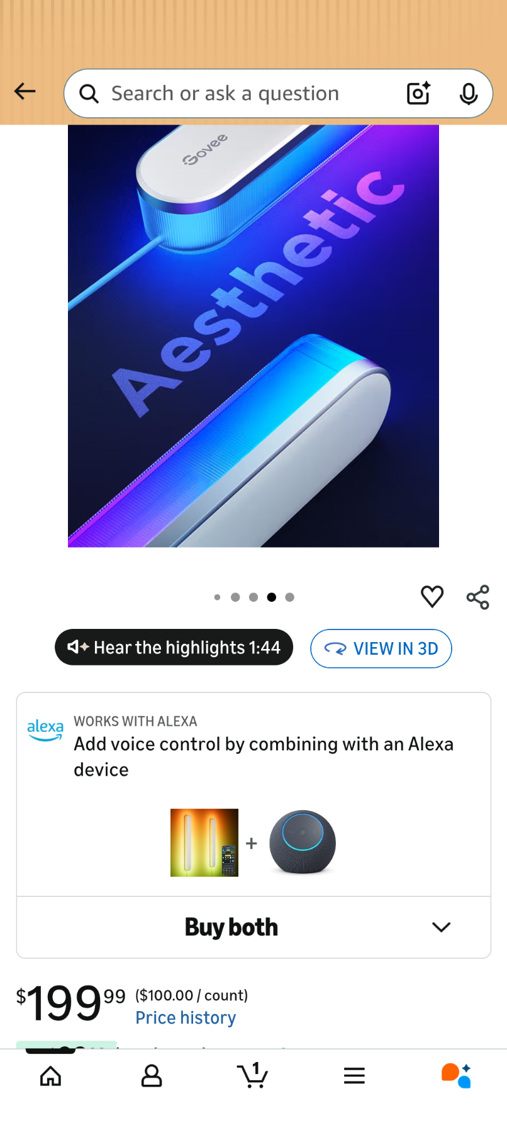The image size is (507, 1130).
Task: Open camera lens search icon
Action: pos(419,93)
